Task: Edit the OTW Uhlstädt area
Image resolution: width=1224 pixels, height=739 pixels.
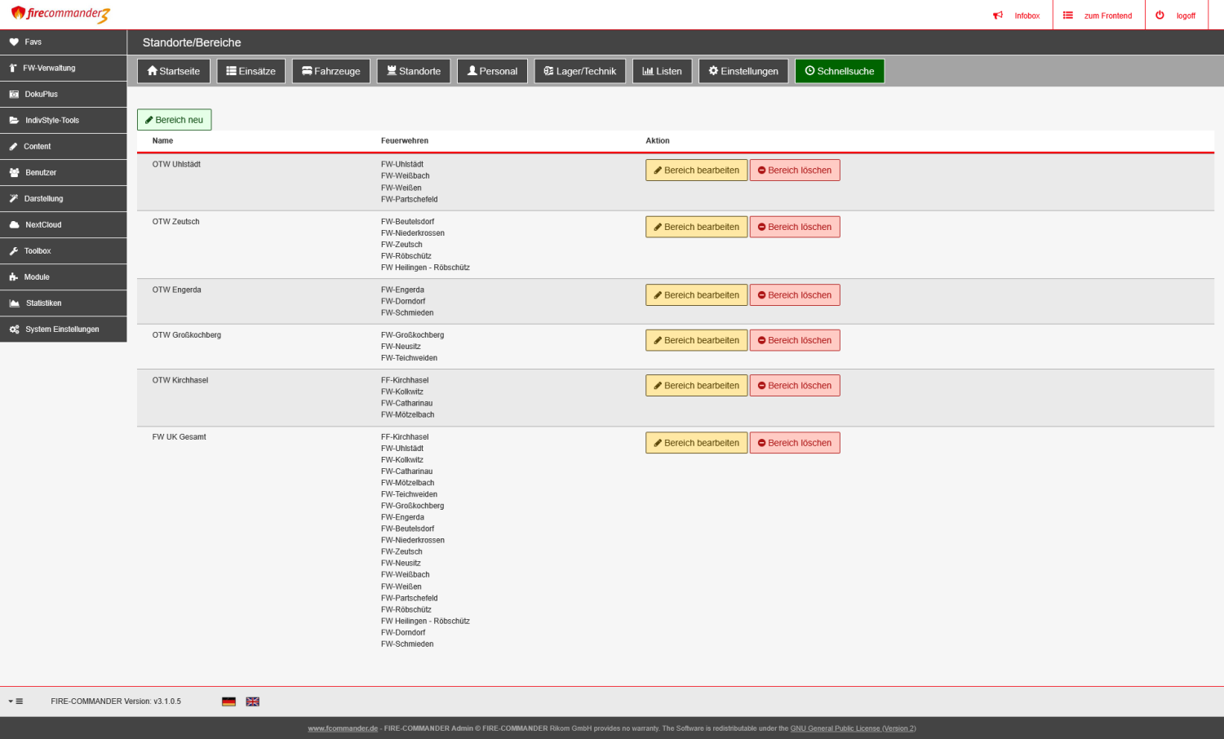Action: (x=696, y=170)
